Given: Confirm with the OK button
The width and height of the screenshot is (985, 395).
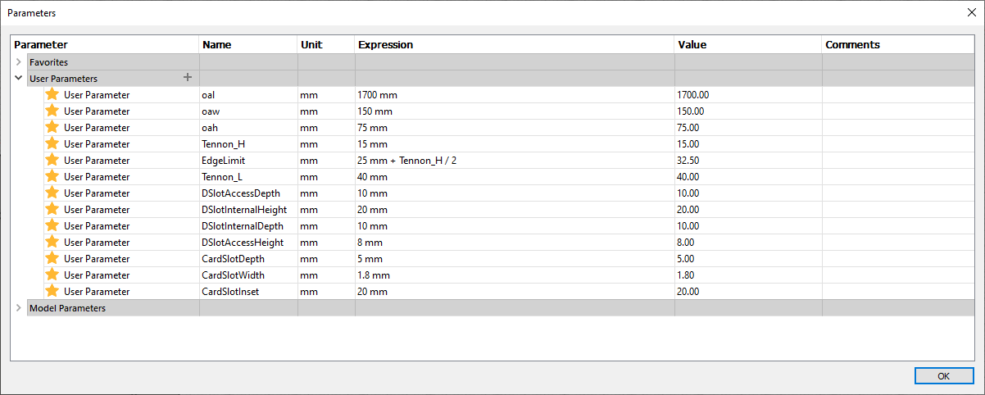Looking at the screenshot, I should [943, 375].
